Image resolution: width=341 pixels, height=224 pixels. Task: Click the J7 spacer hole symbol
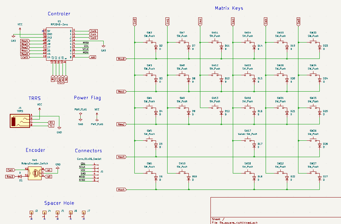pos(84,213)
